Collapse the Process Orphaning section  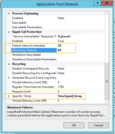[9, 13]
